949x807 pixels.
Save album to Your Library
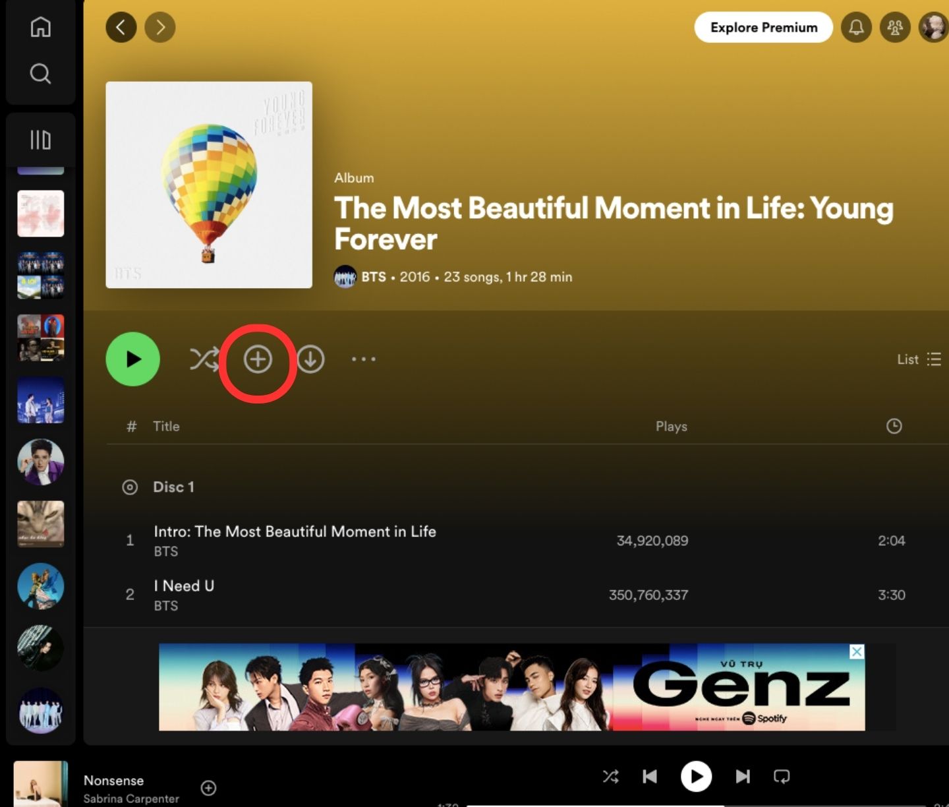258,359
